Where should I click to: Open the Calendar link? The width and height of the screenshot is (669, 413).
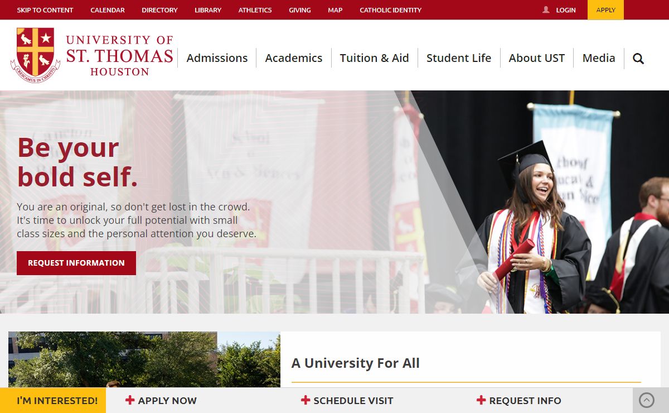tap(108, 10)
